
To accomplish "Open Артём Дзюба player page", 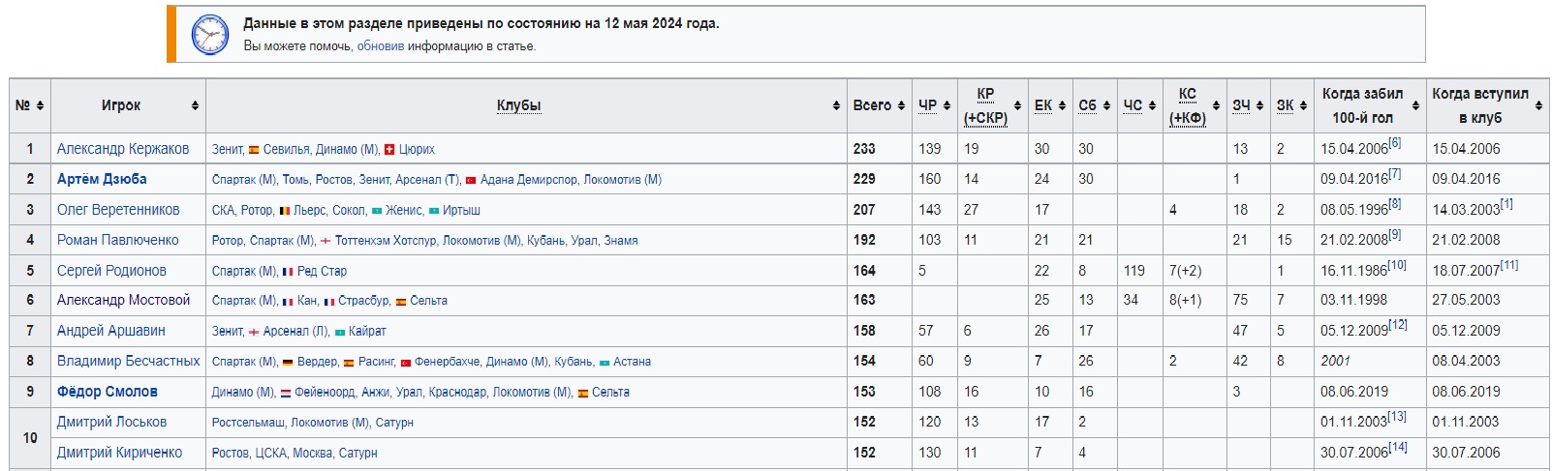I will [x=102, y=179].
